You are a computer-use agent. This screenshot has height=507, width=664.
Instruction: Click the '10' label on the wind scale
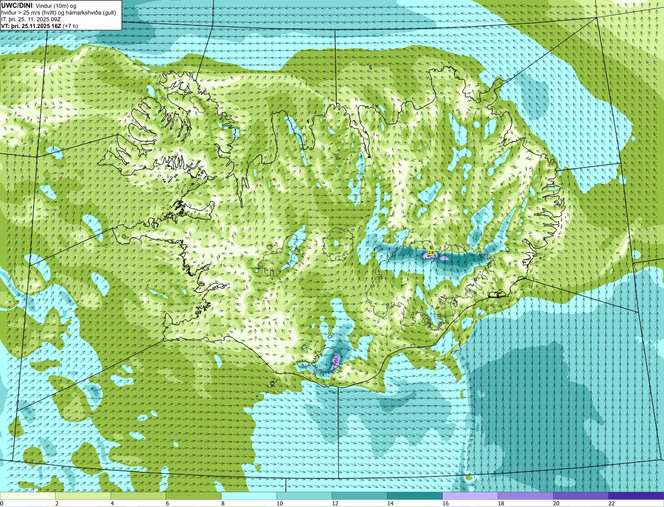[x=280, y=503]
